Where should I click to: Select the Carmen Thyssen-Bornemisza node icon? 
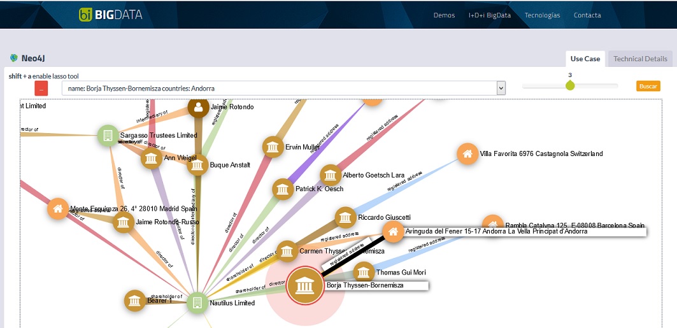point(287,251)
